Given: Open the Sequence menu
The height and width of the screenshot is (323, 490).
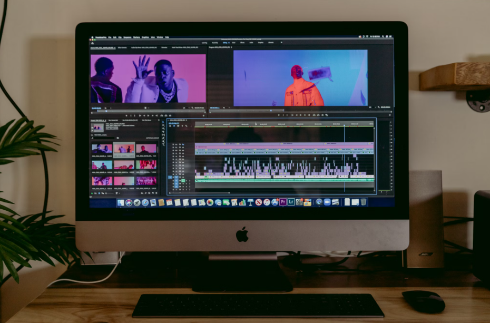Looking at the screenshot, I should pyautogui.click(x=127, y=37).
